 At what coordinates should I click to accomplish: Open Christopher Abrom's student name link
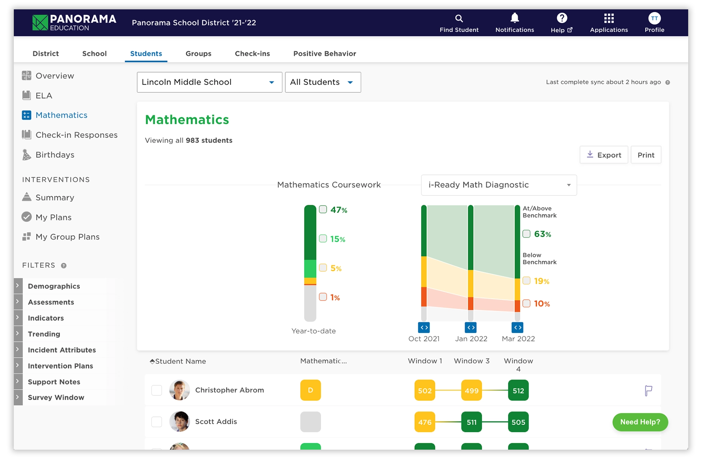point(229,390)
